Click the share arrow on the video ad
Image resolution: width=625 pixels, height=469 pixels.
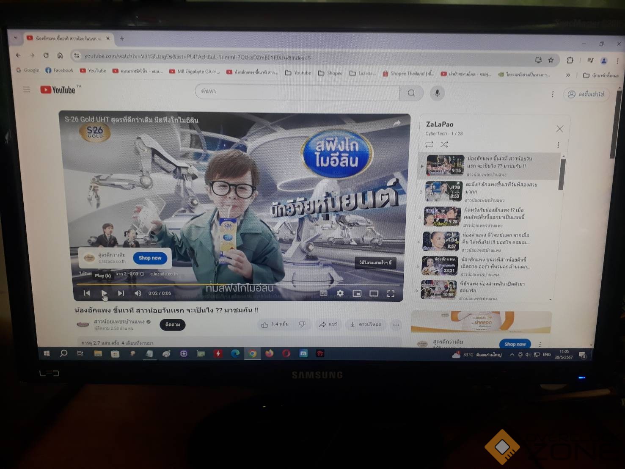(396, 123)
